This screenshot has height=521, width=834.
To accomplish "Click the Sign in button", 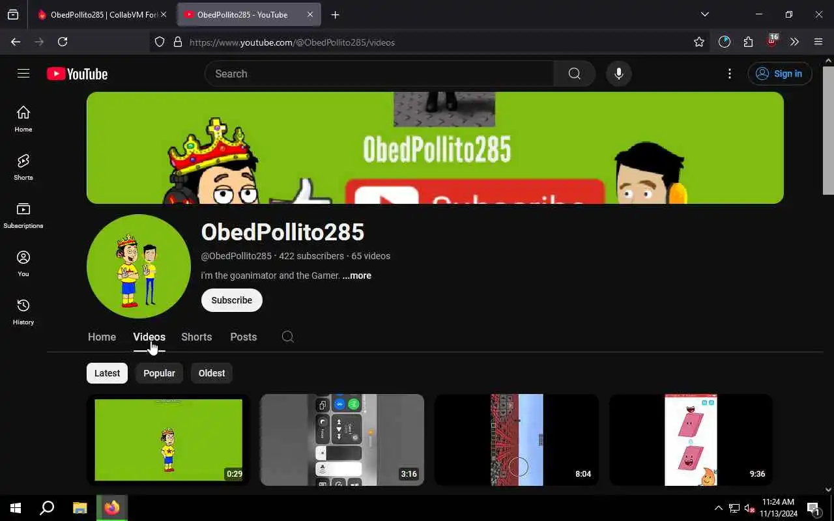I will coord(779,74).
